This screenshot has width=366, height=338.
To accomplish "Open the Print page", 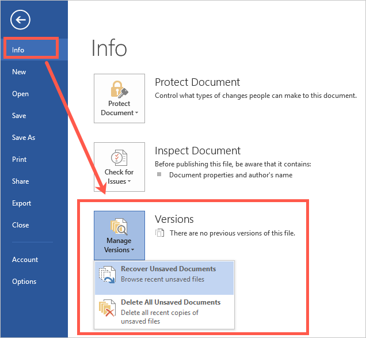I will [x=20, y=159].
